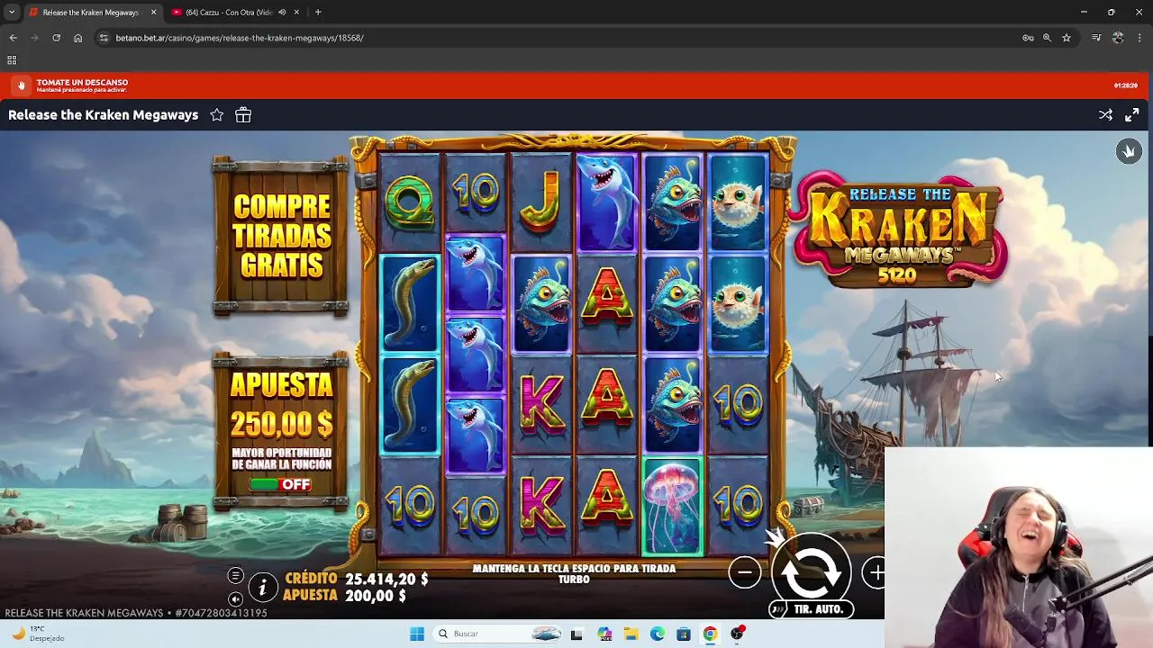1153x648 pixels.
Task: Increase bet with the plus button
Action: (876, 572)
